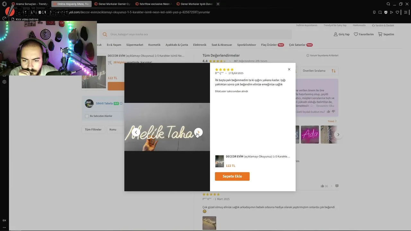The height and width of the screenshot is (231, 411).
Task: Switch to Genel Markalar Gamer browser tab
Action: pos(112,4)
